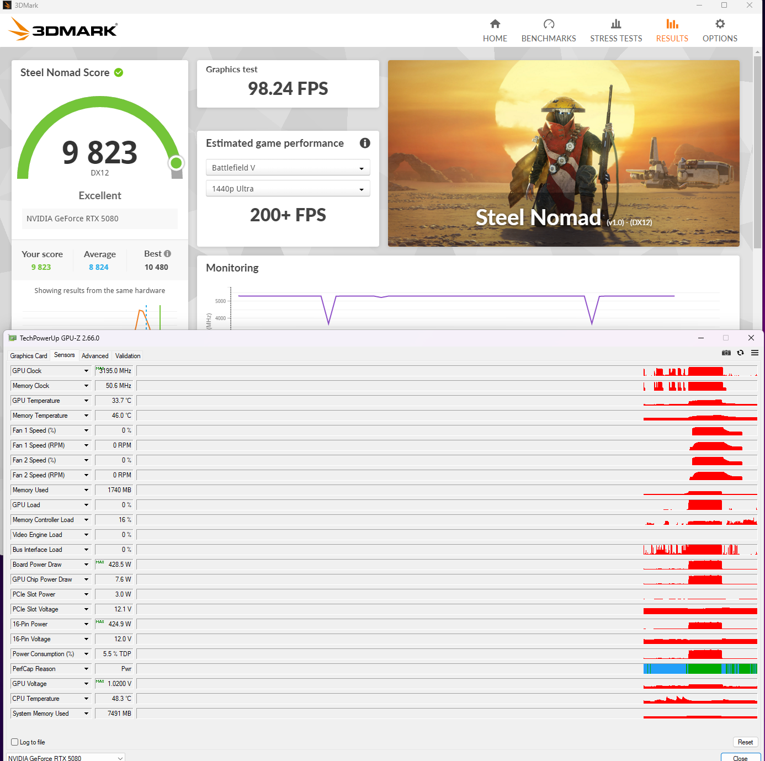Open the GPU-Z hamburger menu
The height and width of the screenshot is (761, 765).
pos(755,353)
